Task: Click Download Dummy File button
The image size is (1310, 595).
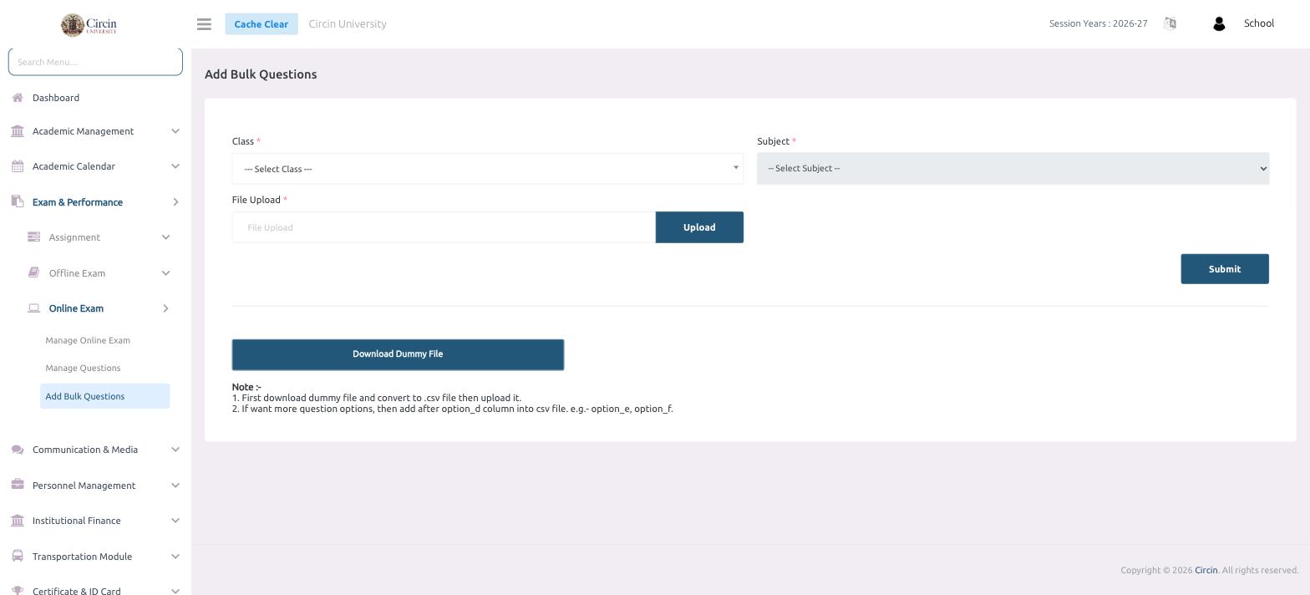Action: coord(398,354)
